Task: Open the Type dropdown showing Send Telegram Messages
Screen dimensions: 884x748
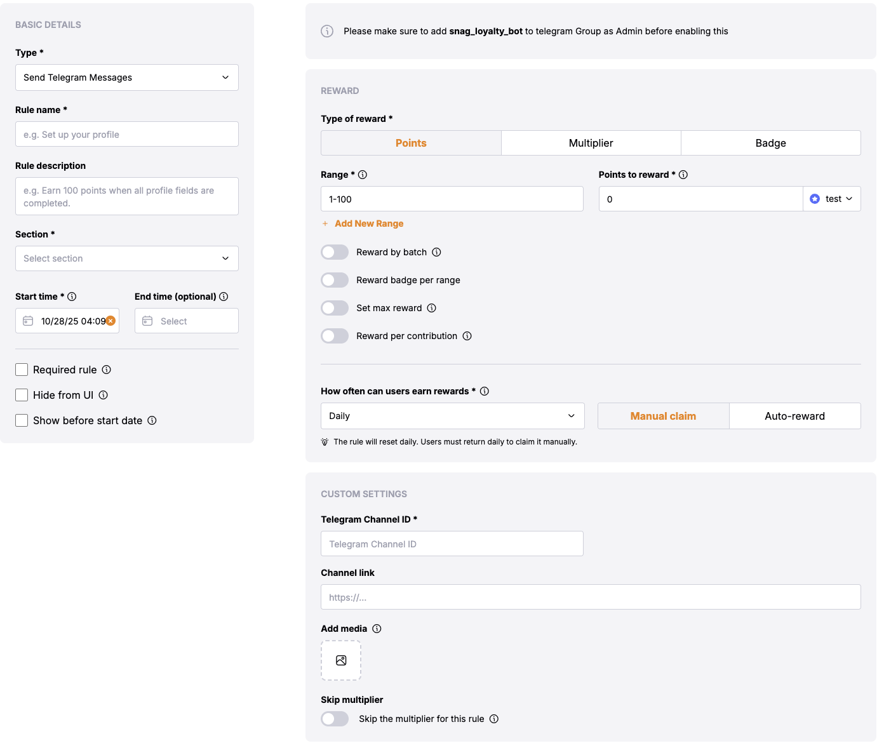Action: (127, 77)
